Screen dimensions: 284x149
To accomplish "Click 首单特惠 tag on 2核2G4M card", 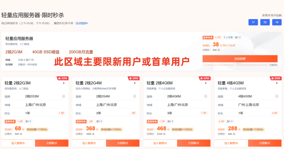I will coord(81,122).
